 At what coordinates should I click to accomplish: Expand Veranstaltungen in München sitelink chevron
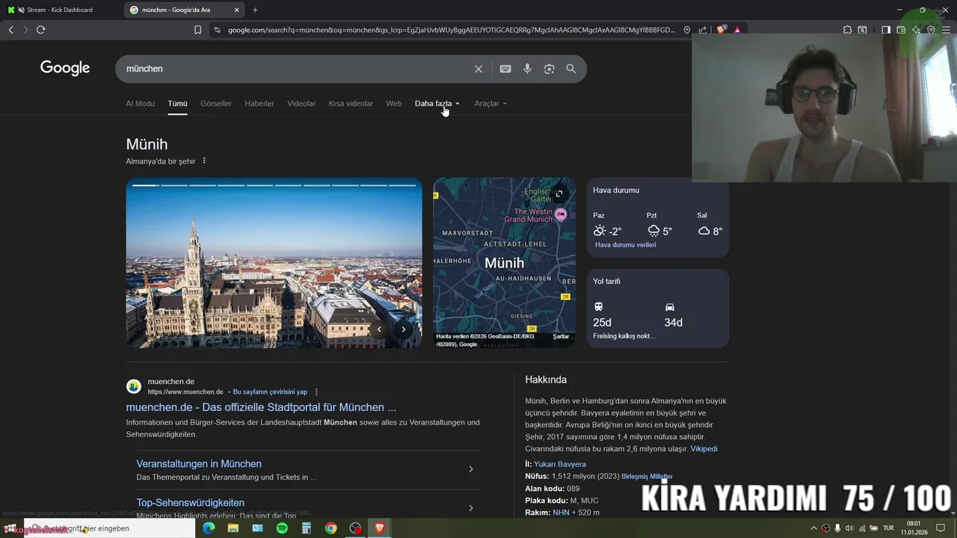[x=471, y=469]
